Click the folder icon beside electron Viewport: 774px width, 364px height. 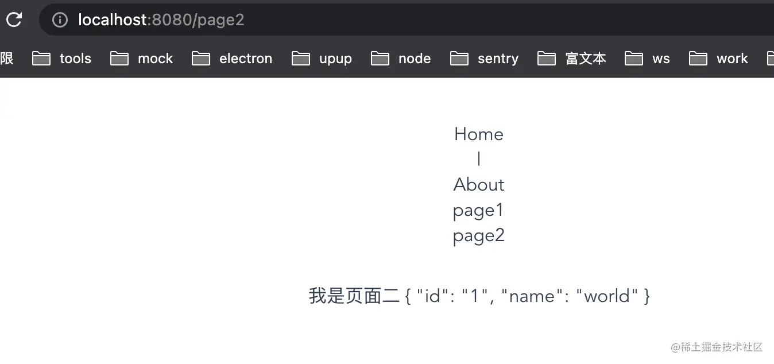[x=201, y=59]
